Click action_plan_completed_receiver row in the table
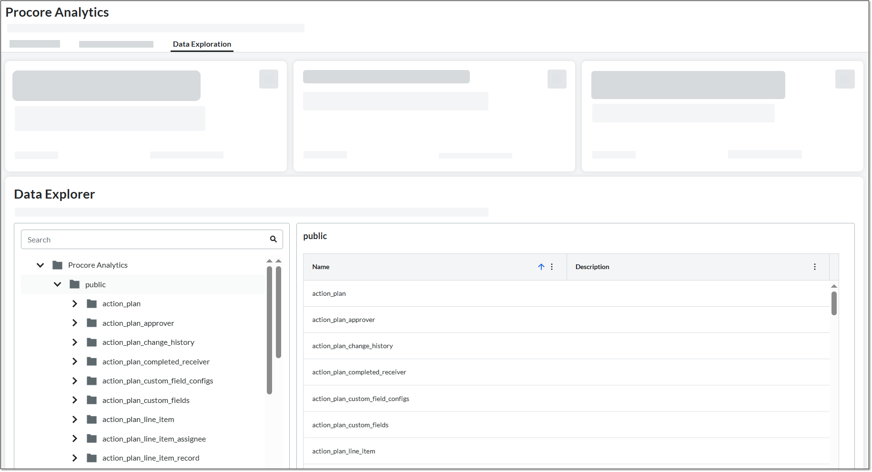872x472 pixels. (567, 372)
